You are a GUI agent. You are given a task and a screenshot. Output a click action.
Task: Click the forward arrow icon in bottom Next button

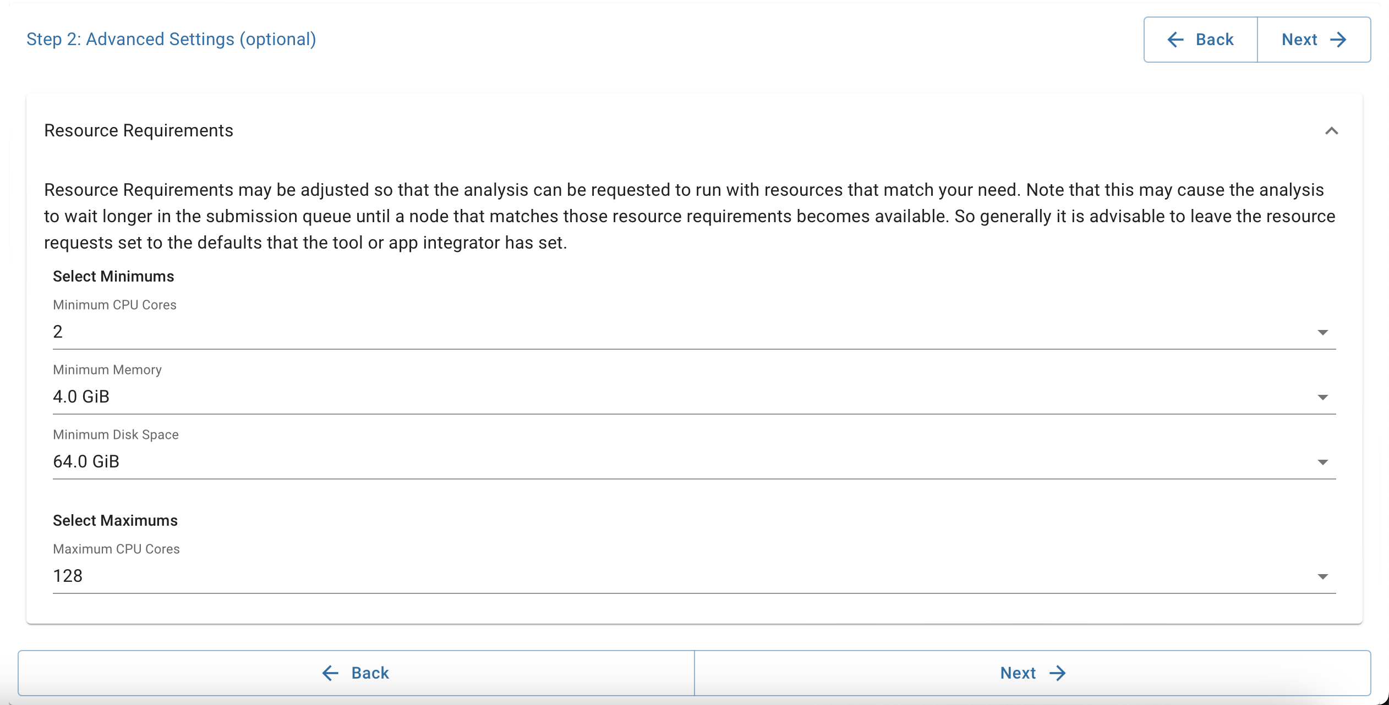(1058, 673)
